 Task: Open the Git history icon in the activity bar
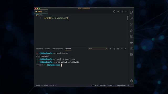132,49
